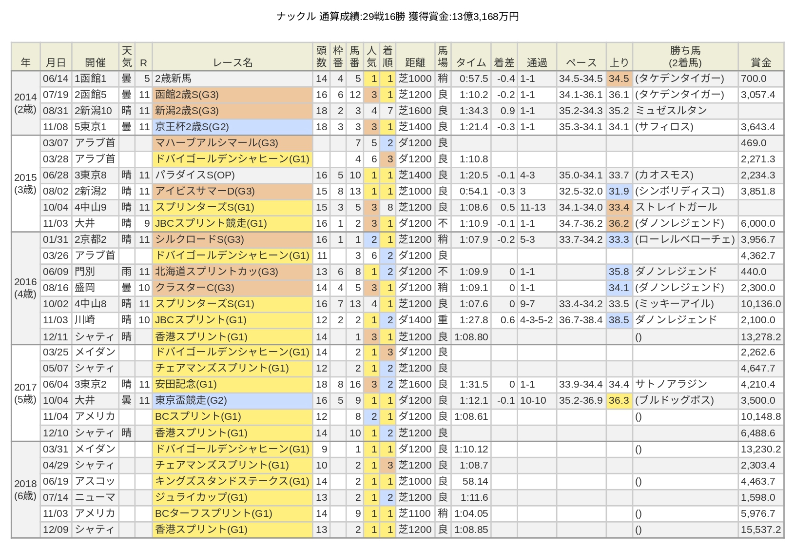Select the 2018 (6歳) year cell

click(x=26, y=490)
